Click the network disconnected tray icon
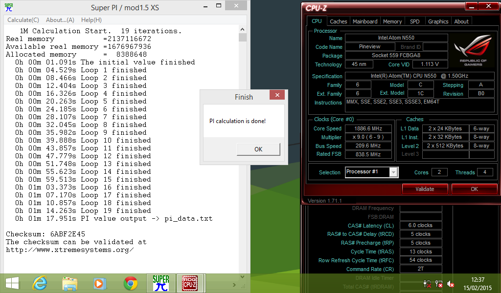Screen dimensions: 501x293 [x=439, y=284]
